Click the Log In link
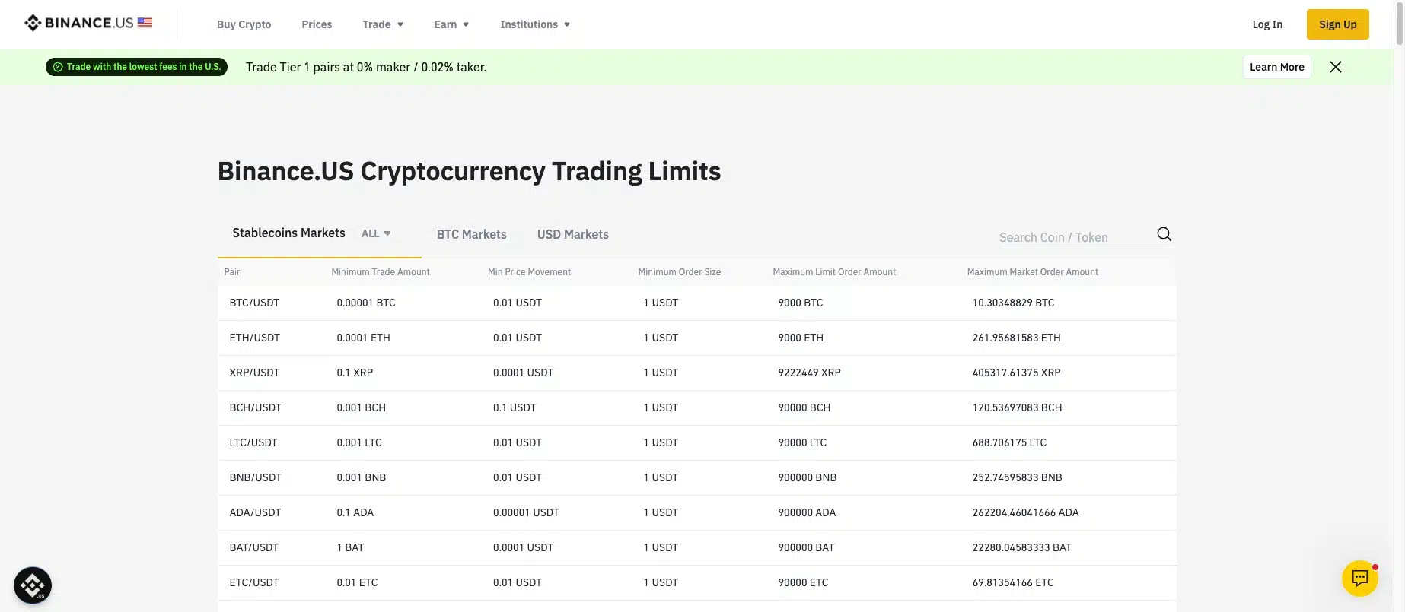Viewport: 1405px width, 612px height. point(1267,24)
